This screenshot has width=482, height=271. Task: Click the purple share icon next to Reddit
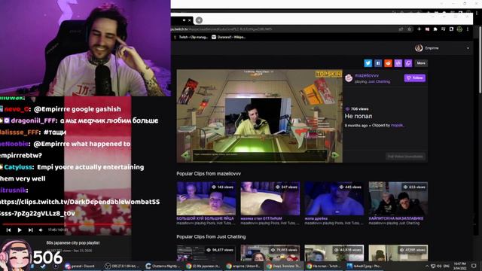click(398, 63)
